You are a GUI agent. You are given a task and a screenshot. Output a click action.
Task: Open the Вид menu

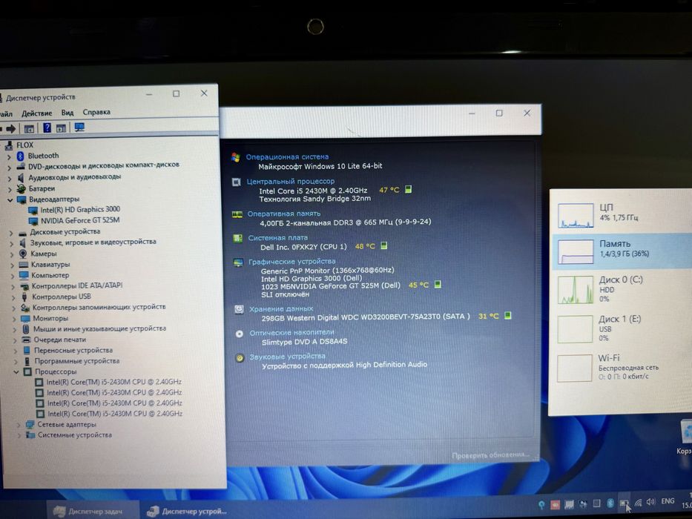click(67, 113)
